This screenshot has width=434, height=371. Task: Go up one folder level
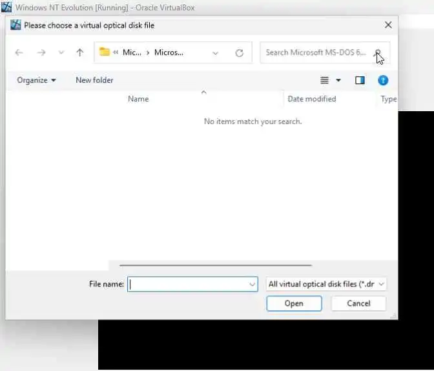coord(79,52)
